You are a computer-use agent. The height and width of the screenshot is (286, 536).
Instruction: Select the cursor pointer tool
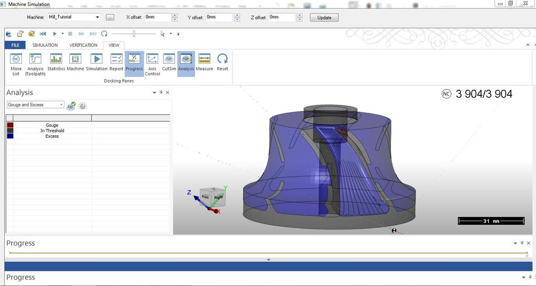(162, 34)
